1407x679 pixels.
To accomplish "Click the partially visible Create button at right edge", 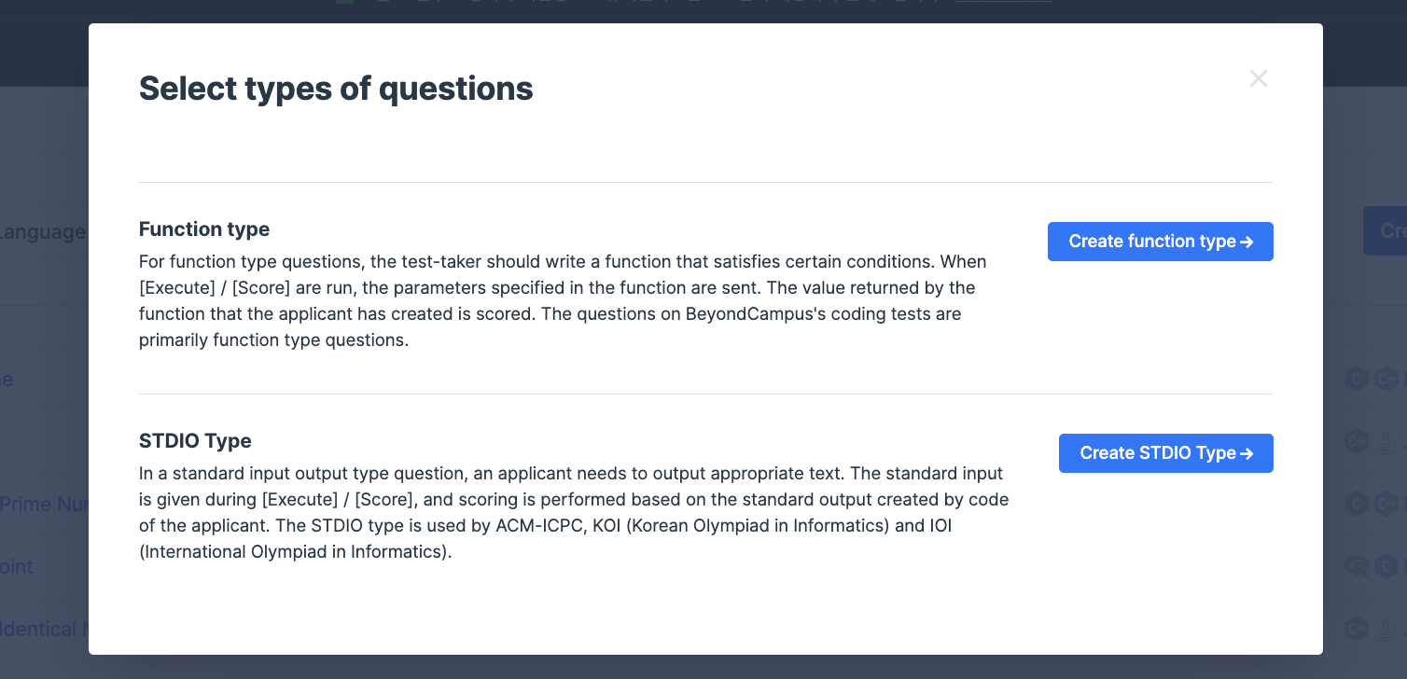I will [1386, 231].
